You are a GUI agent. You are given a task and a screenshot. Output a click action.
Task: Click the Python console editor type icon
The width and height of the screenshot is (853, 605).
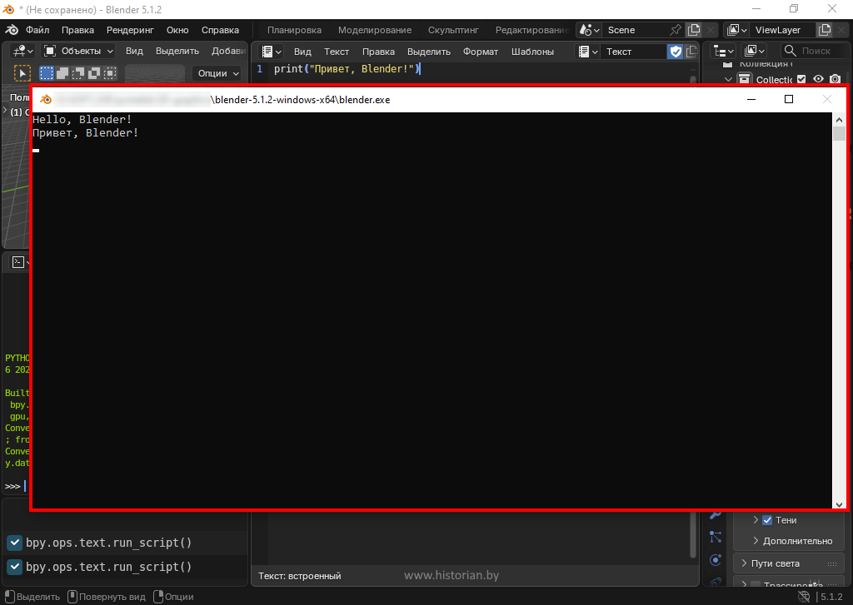(18, 262)
